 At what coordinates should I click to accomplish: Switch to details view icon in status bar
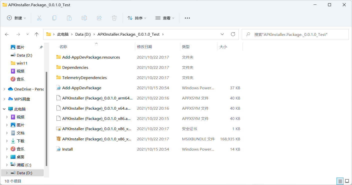(x=340, y=181)
